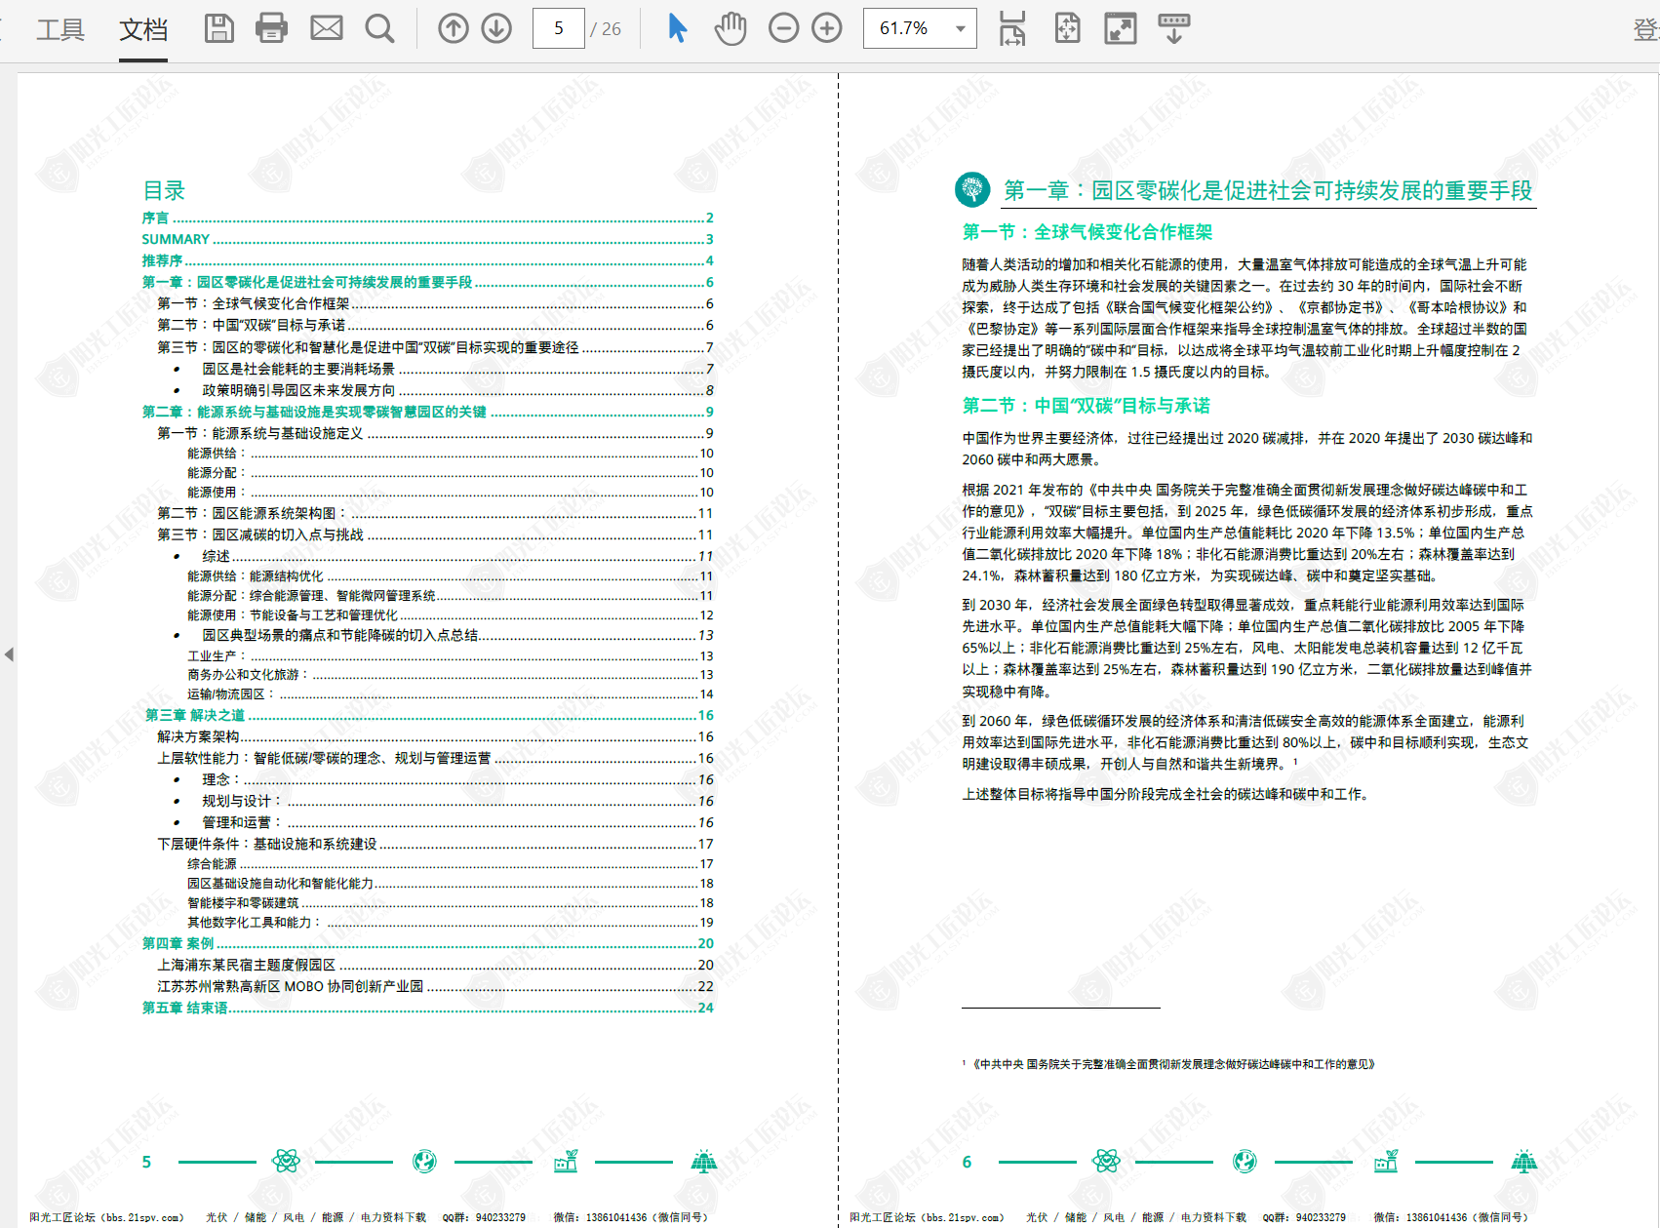Click TOC line 第二节：园区能源系统架构图
The width and height of the screenshot is (1660, 1228).
[x=435, y=513]
